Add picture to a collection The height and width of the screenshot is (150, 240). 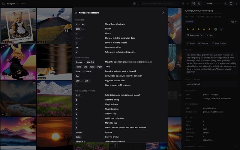210,35
